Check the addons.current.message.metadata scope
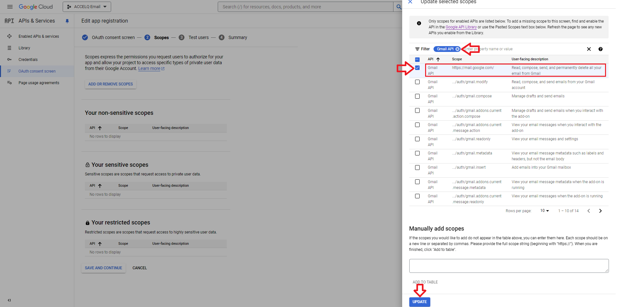This screenshot has width=617, height=307. click(417, 182)
